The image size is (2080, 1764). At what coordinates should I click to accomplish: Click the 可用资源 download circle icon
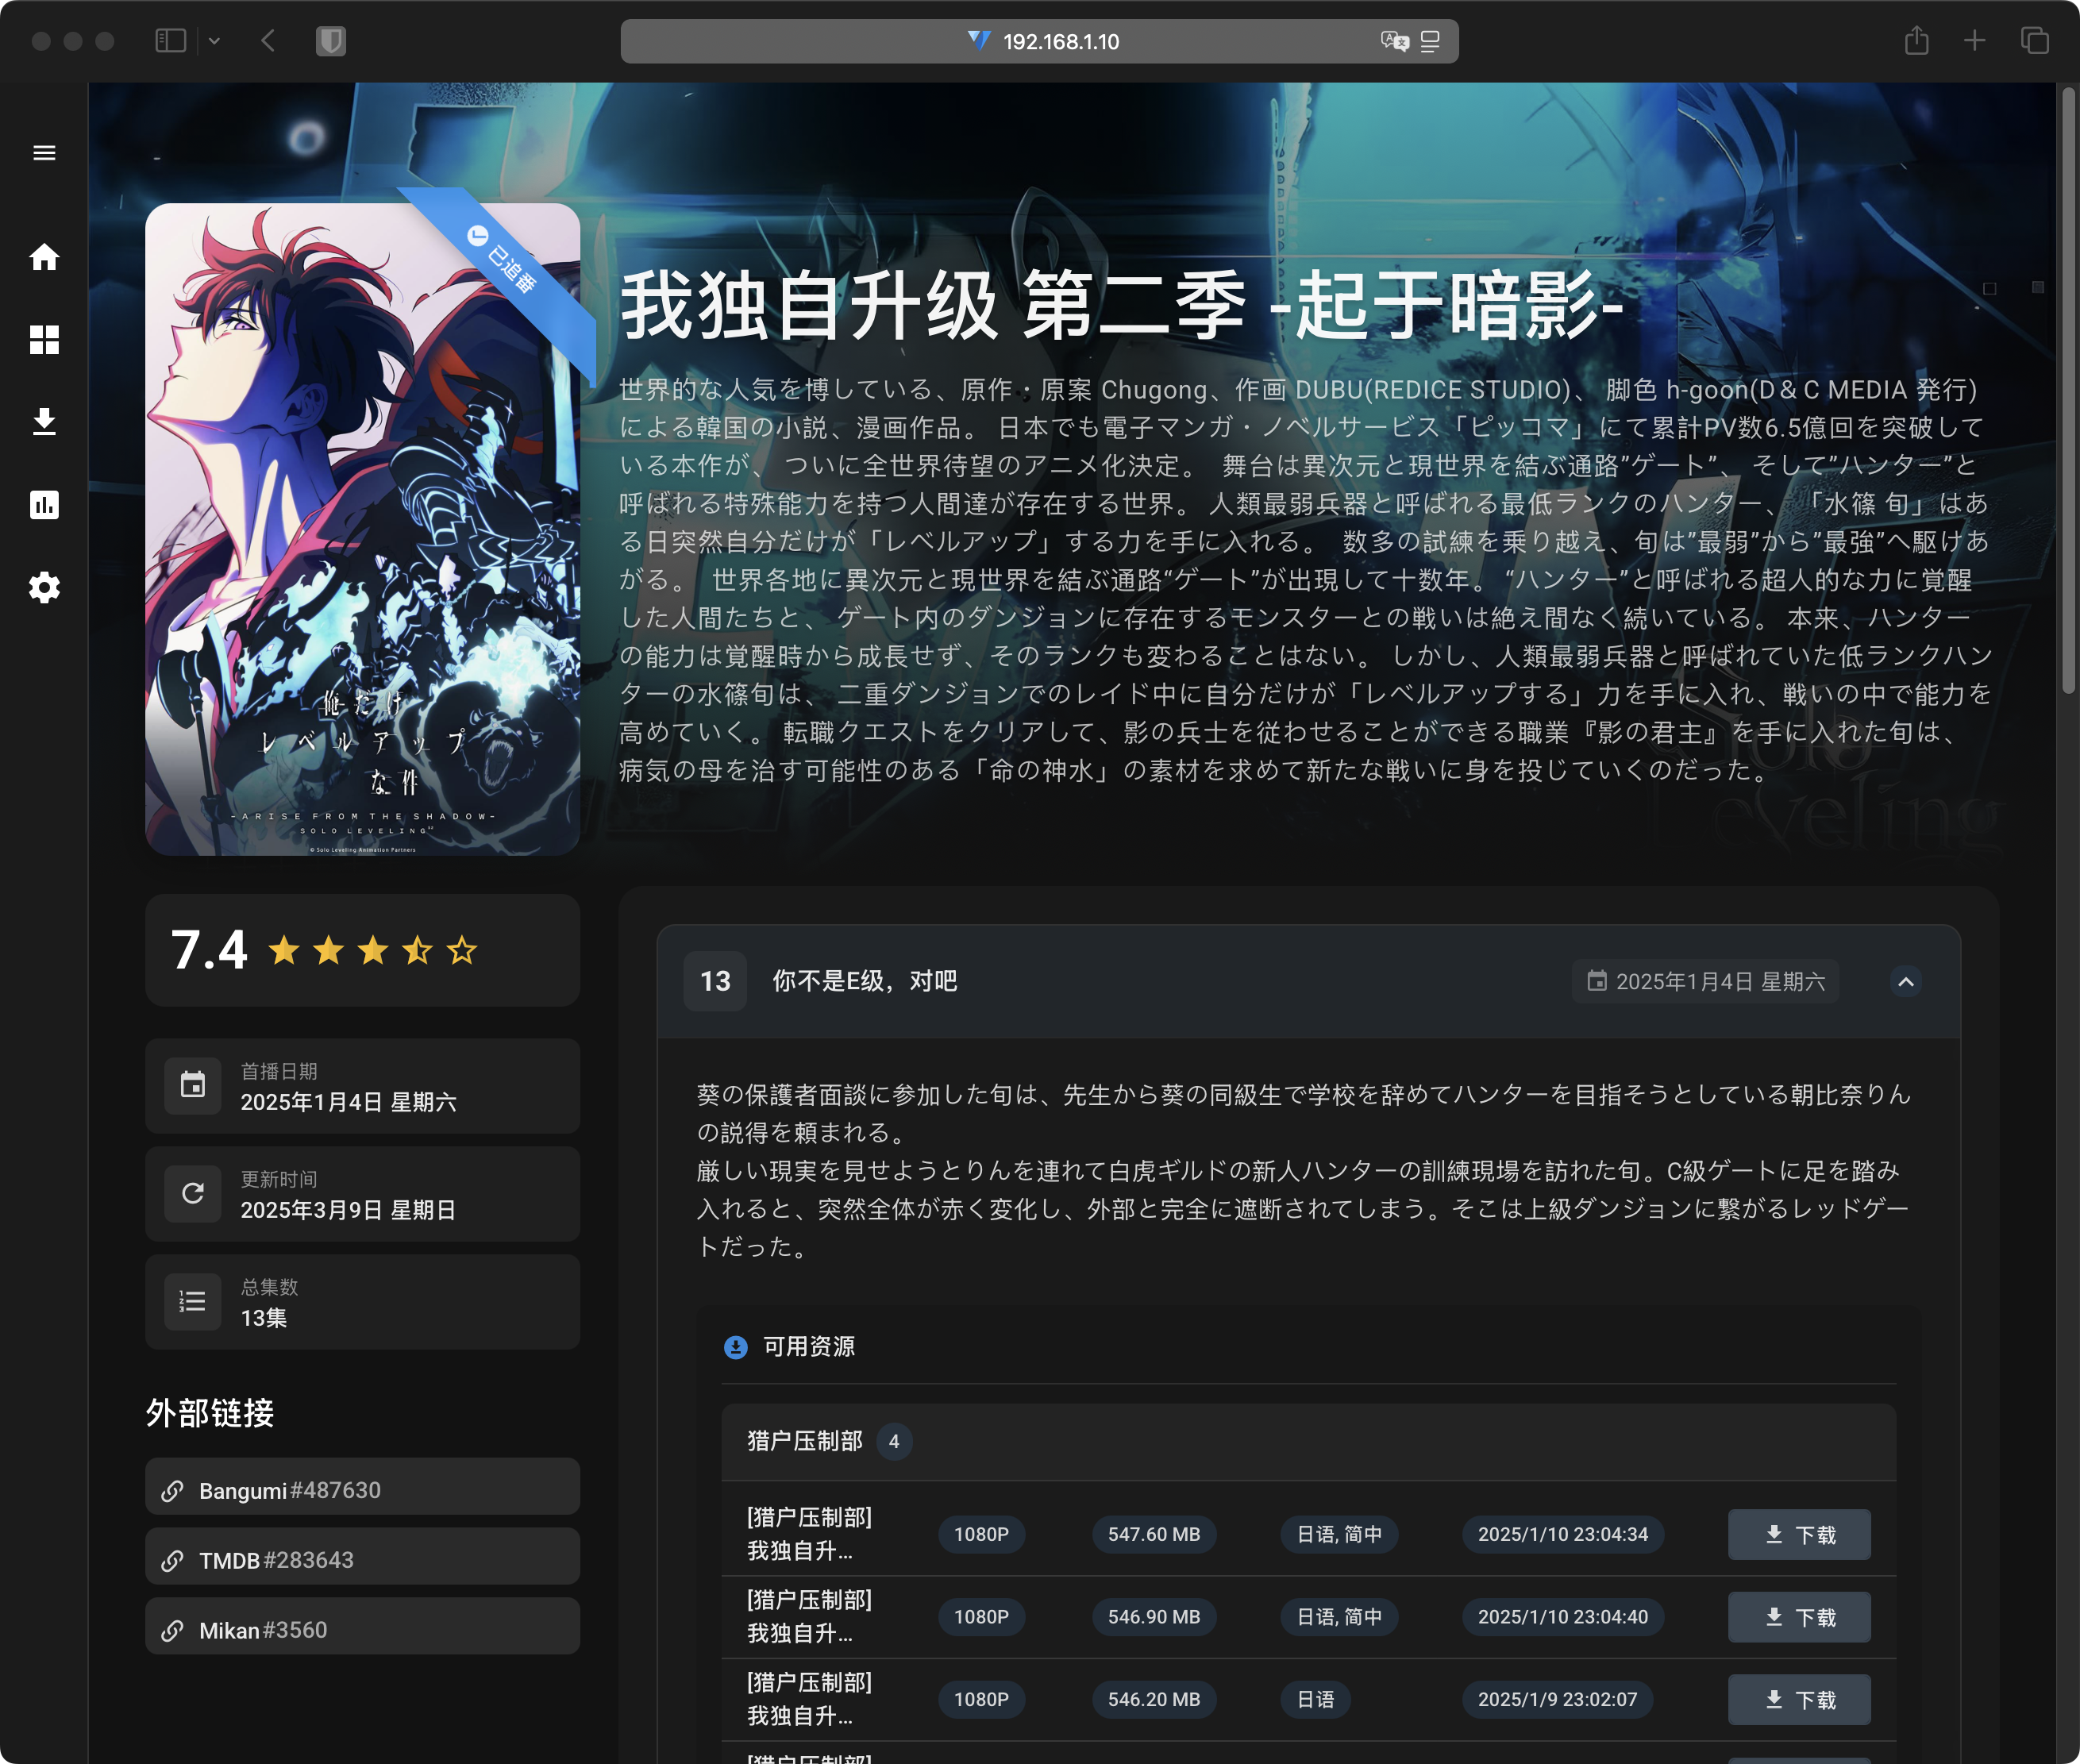coord(736,1347)
